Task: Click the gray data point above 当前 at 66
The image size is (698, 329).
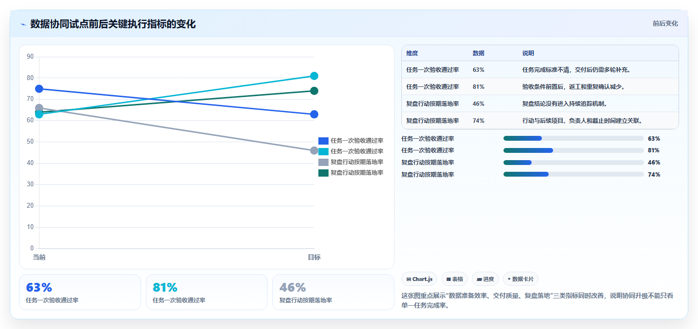Action: coord(39,108)
